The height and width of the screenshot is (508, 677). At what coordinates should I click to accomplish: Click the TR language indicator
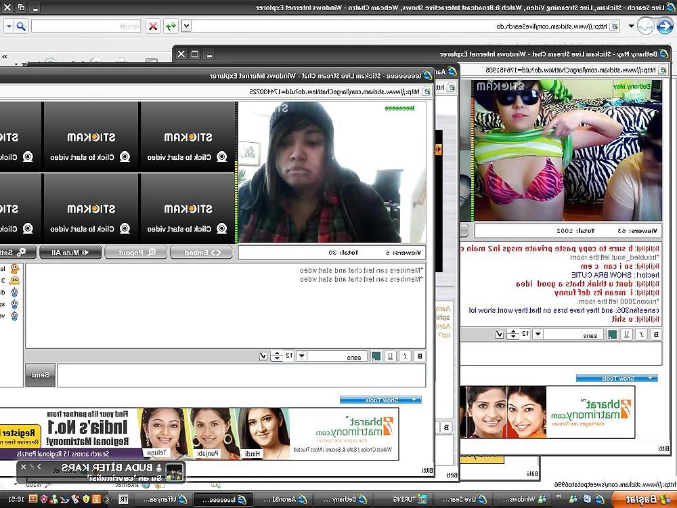point(123,499)
